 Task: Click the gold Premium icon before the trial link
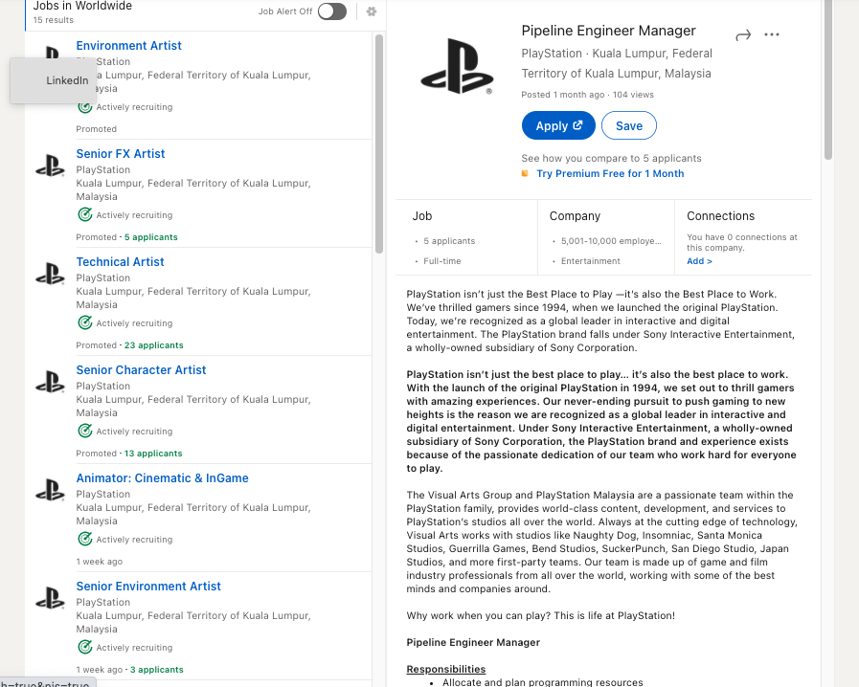click(x=524, y=173)
